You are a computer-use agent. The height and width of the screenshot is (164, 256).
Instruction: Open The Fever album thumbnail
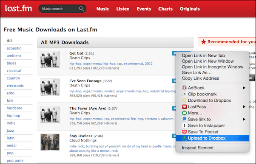click(50, 114)
